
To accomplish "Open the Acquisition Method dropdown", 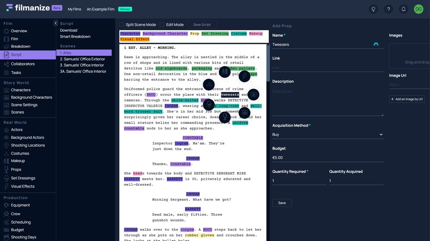I will click(328, 134).
